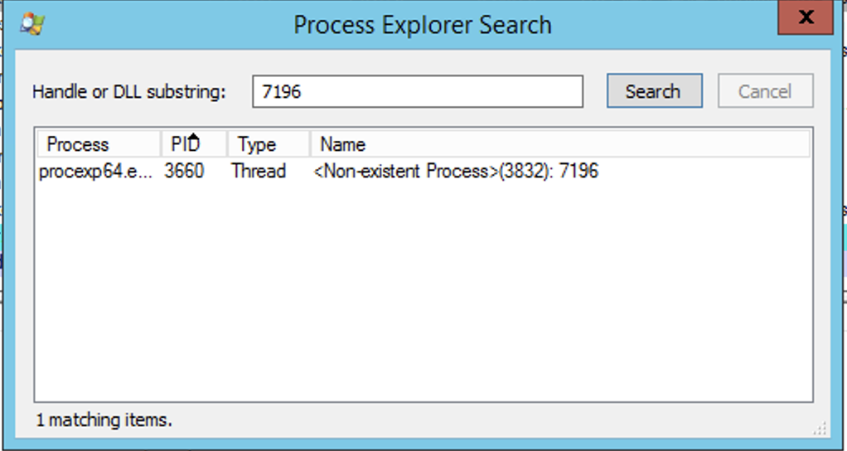Click the Process Explorer window icon
Viewport: 847px width, 451px height.
coord(31,24)
